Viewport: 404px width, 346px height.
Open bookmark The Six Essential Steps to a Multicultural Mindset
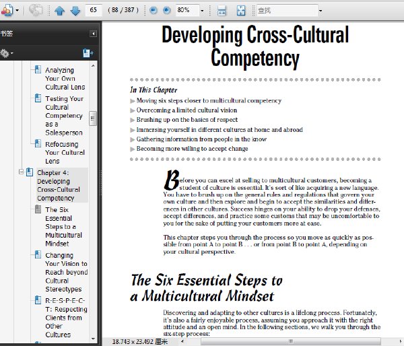pyautogui.click(x=64, y=226)
